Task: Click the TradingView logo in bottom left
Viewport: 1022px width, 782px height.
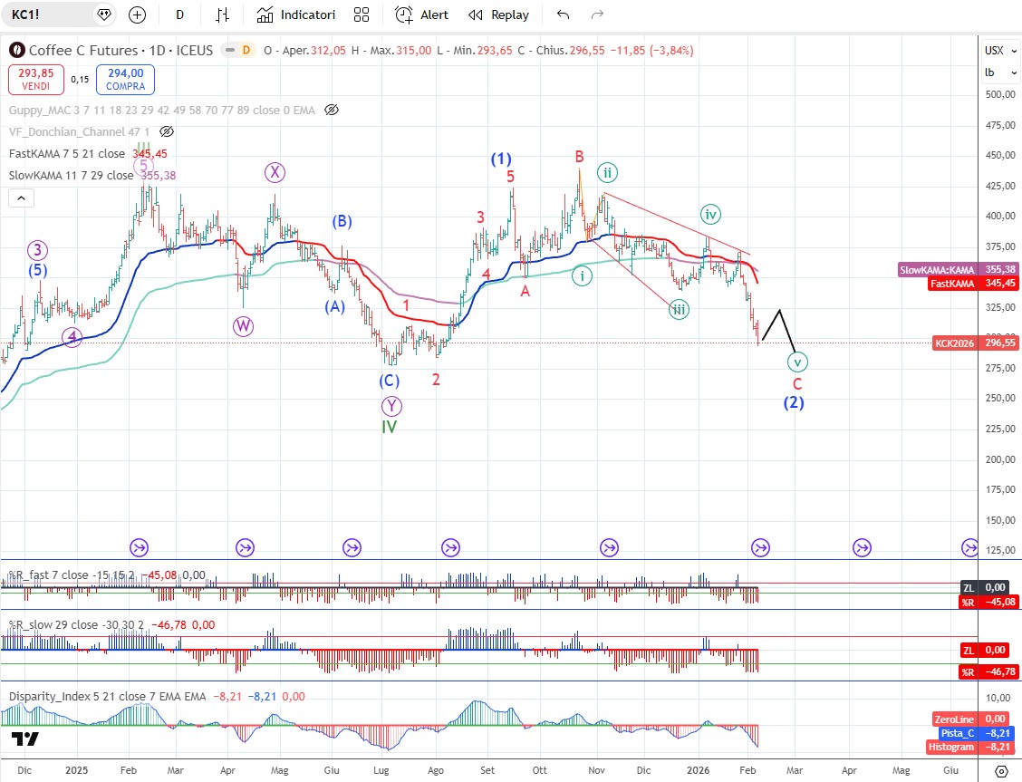Action: (x=26, y=739)
